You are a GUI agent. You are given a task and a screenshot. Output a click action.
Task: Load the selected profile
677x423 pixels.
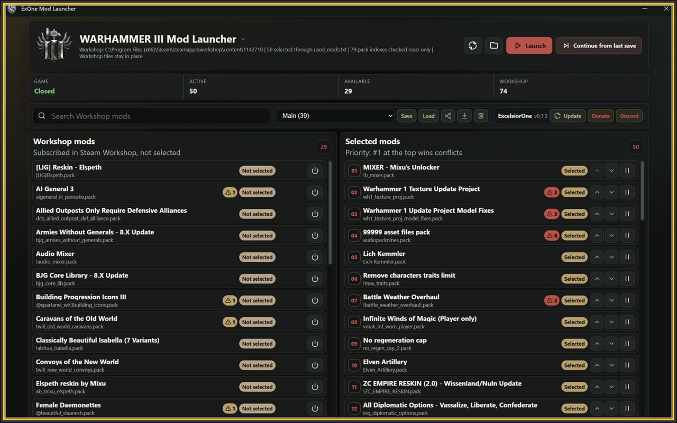click(429, 116)
